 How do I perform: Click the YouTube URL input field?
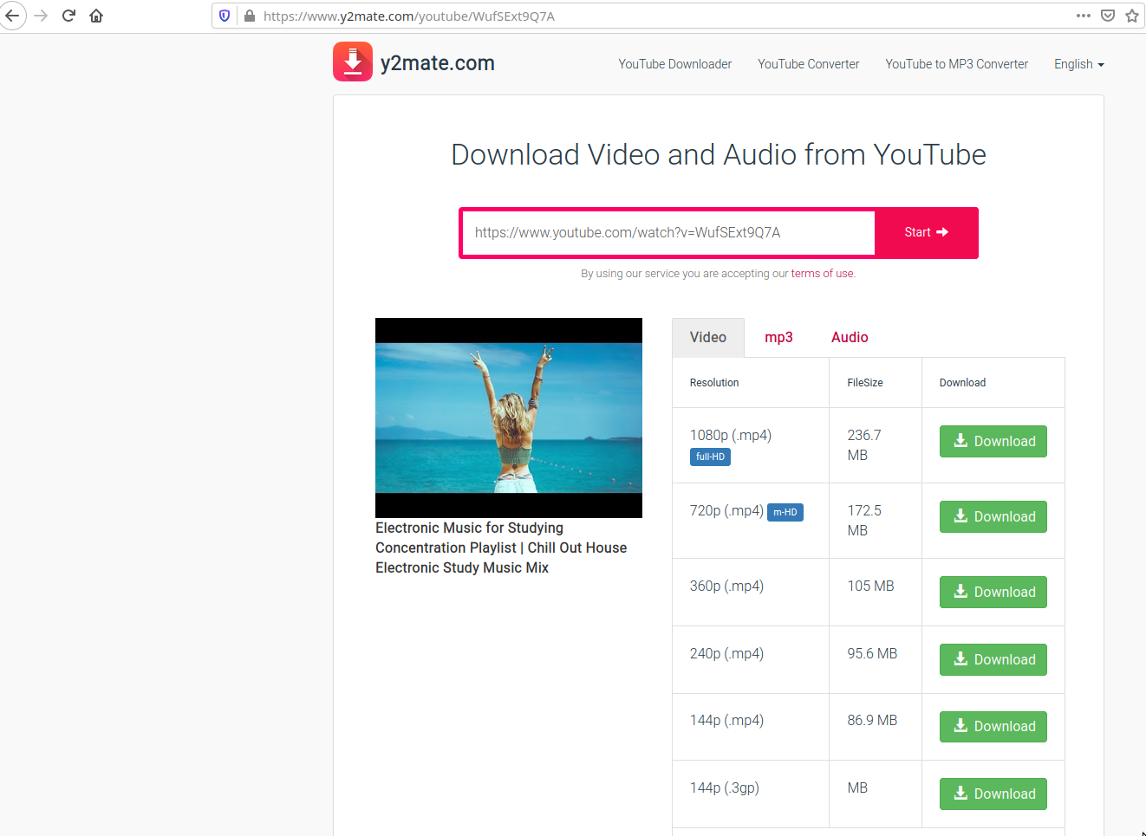[x=668, y=233]
